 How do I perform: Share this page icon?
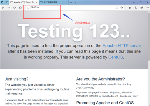point(142,8)
